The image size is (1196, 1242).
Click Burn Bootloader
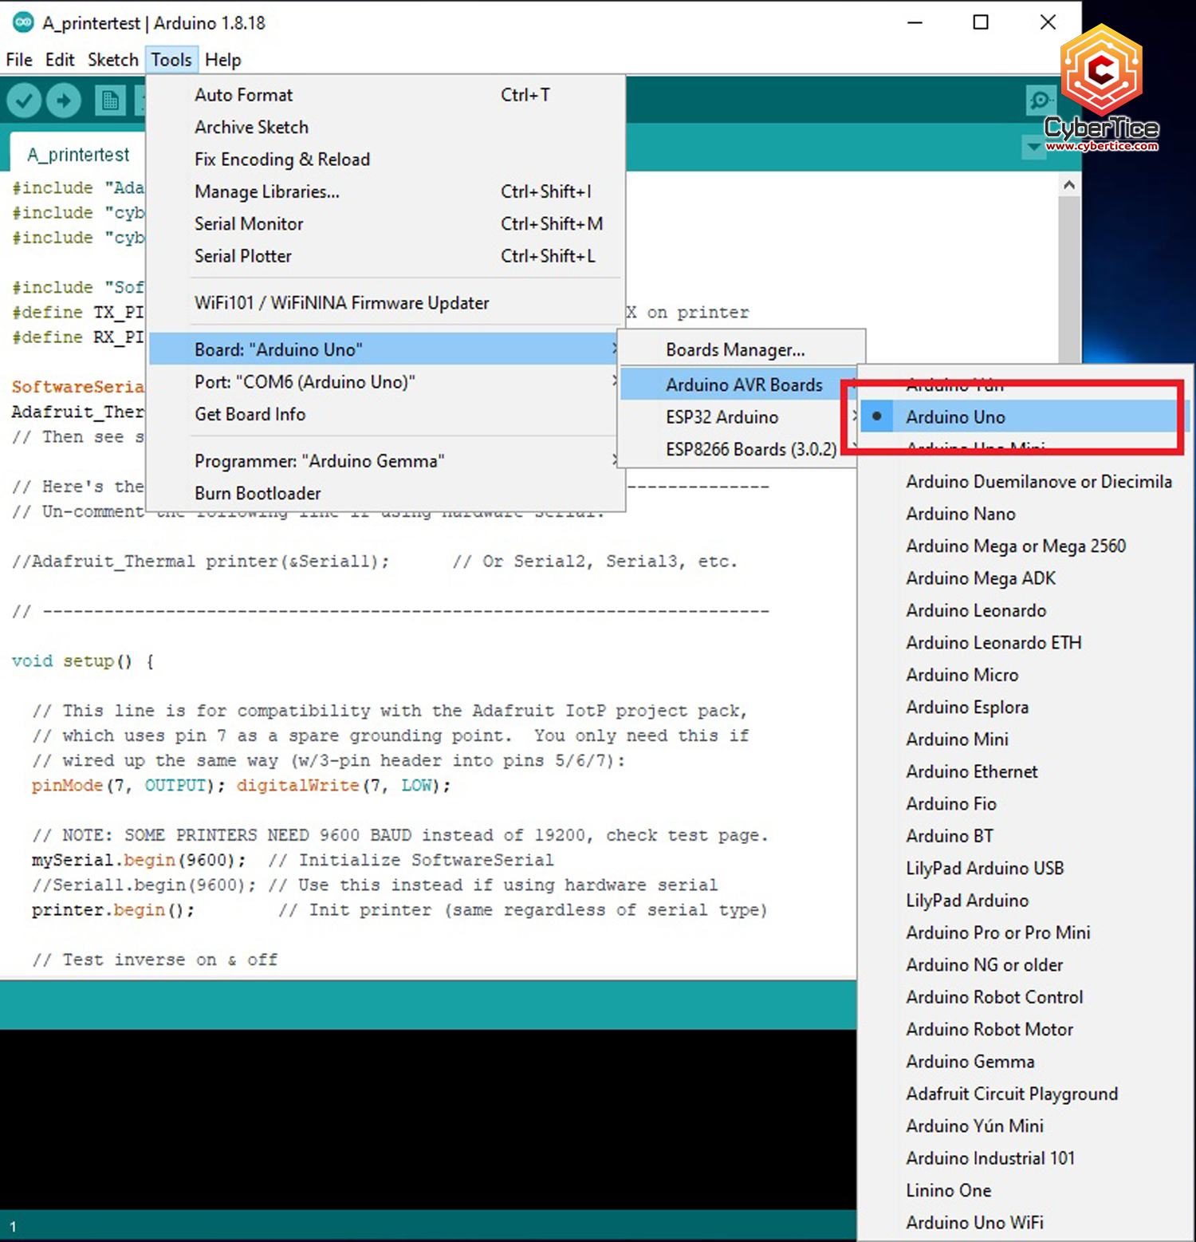(x=257, y=493)
